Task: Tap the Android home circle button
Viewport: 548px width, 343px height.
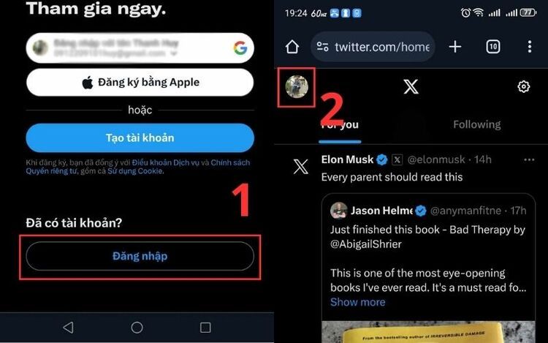Action: (x=137, y=327)
